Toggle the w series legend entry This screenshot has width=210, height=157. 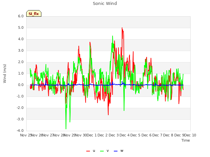[x=118, y=151]
